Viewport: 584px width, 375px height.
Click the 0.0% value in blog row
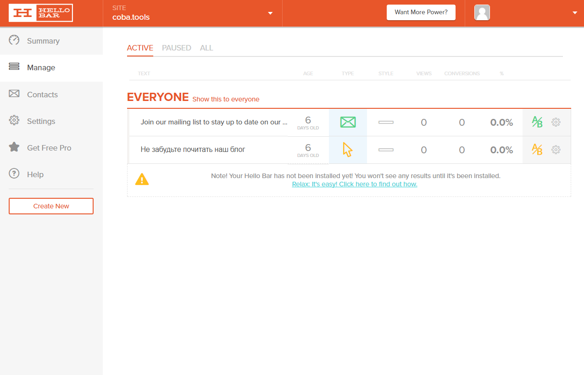[x=501, y=150]
